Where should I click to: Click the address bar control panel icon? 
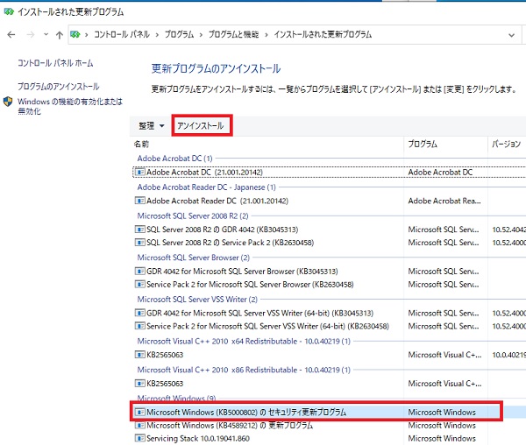(x=75, y=34)
